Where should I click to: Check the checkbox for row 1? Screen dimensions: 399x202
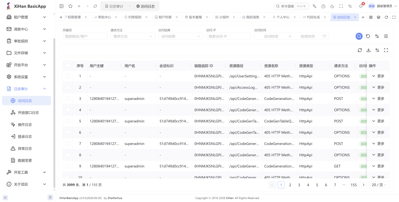tap(68, 76)
